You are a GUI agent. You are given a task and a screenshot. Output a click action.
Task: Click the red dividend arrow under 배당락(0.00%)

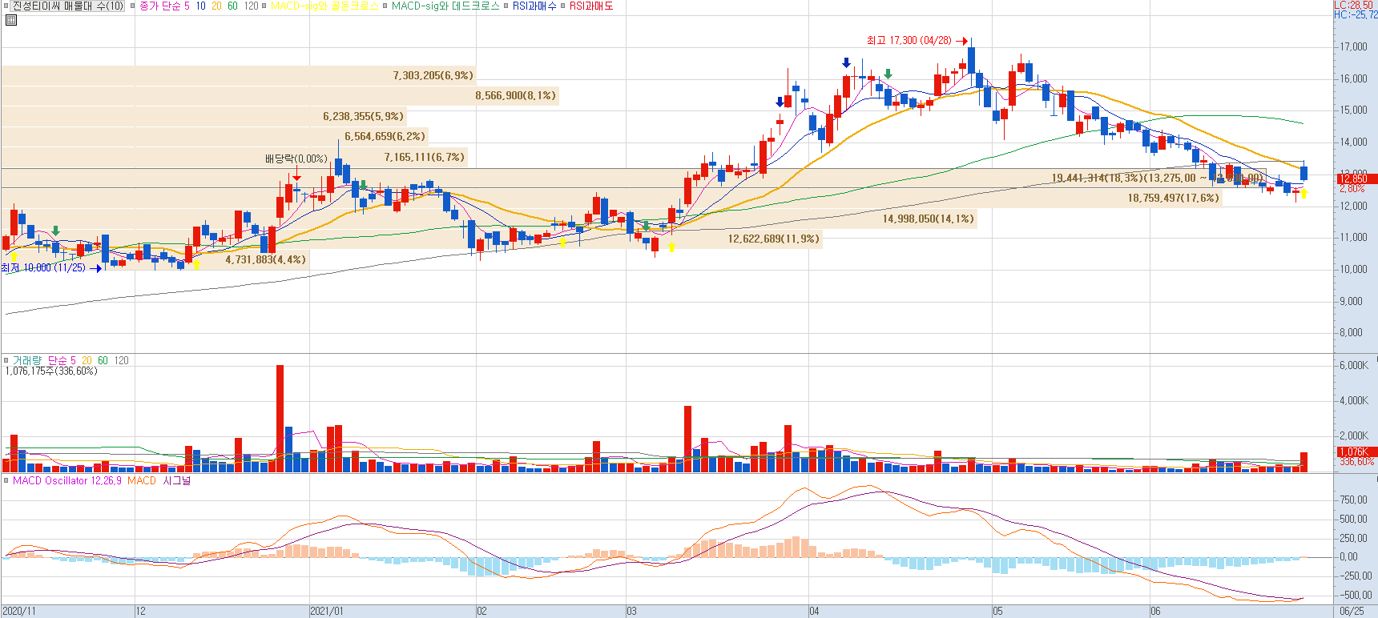296,174
